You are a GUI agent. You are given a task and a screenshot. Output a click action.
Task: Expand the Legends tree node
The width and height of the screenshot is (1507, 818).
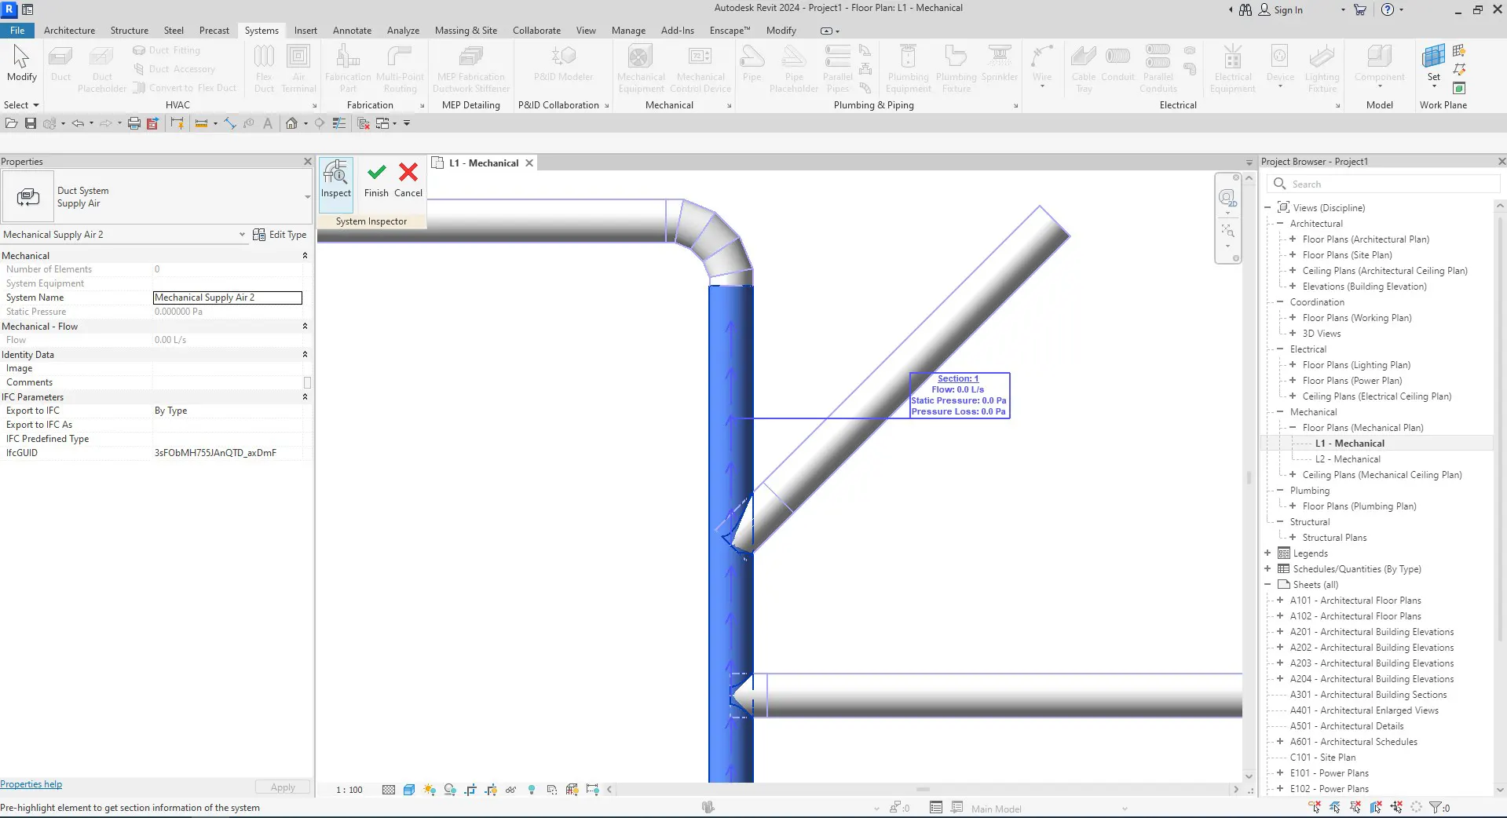point(1267,553)
